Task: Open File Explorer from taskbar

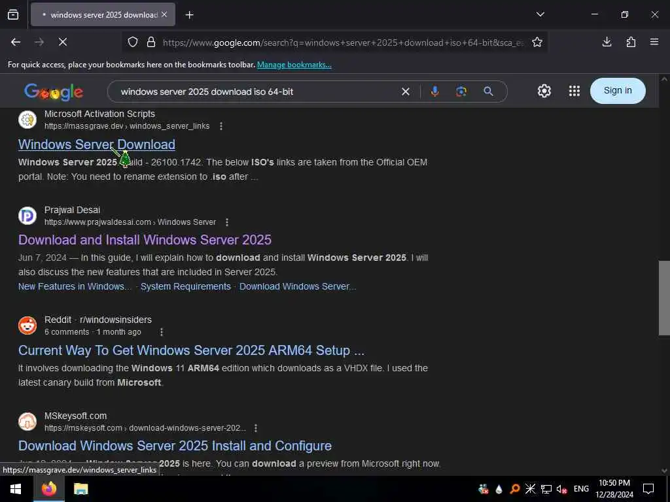Action: click(x=80, y=489)
